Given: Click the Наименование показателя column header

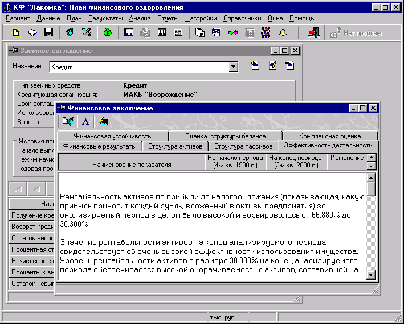Looking at the screenshot, I should 132,162.
